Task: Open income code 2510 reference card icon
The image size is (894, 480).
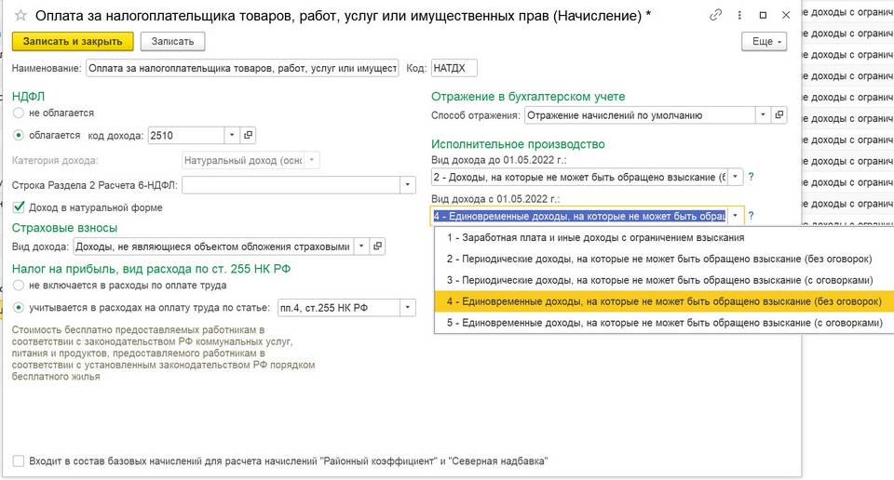Action: pos(248,136)
